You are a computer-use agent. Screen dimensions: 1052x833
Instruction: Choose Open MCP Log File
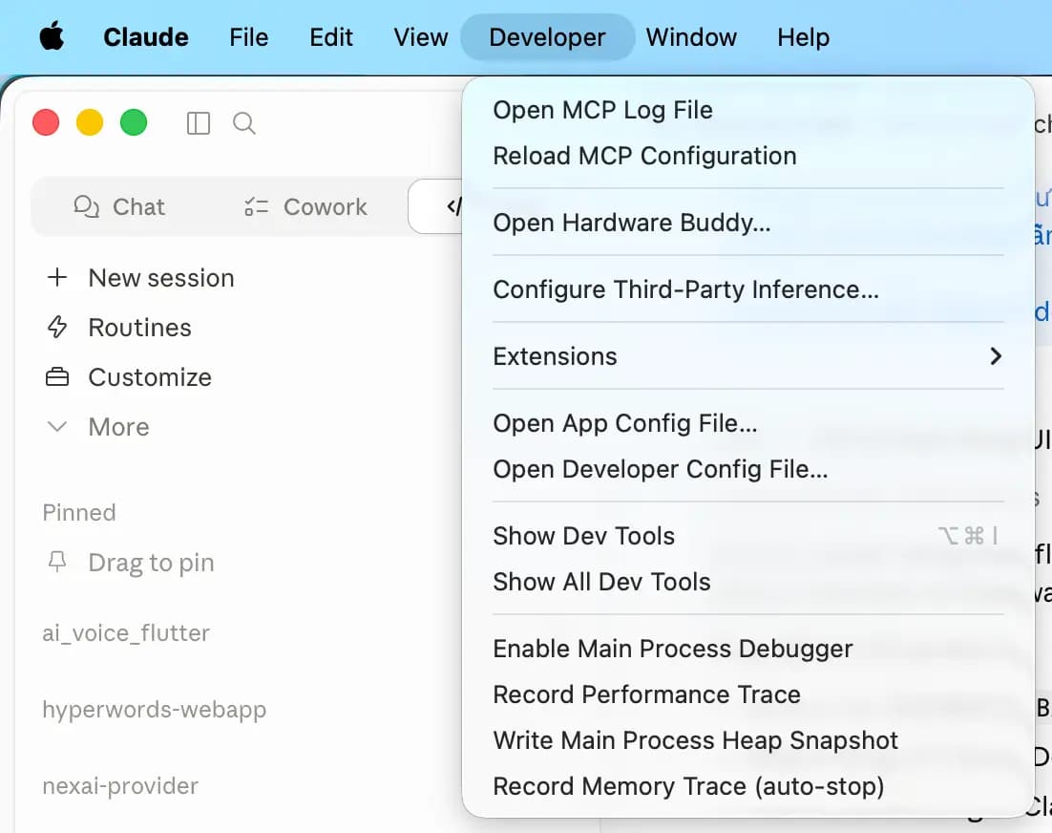pyautogui.click(x=748, y=110)
